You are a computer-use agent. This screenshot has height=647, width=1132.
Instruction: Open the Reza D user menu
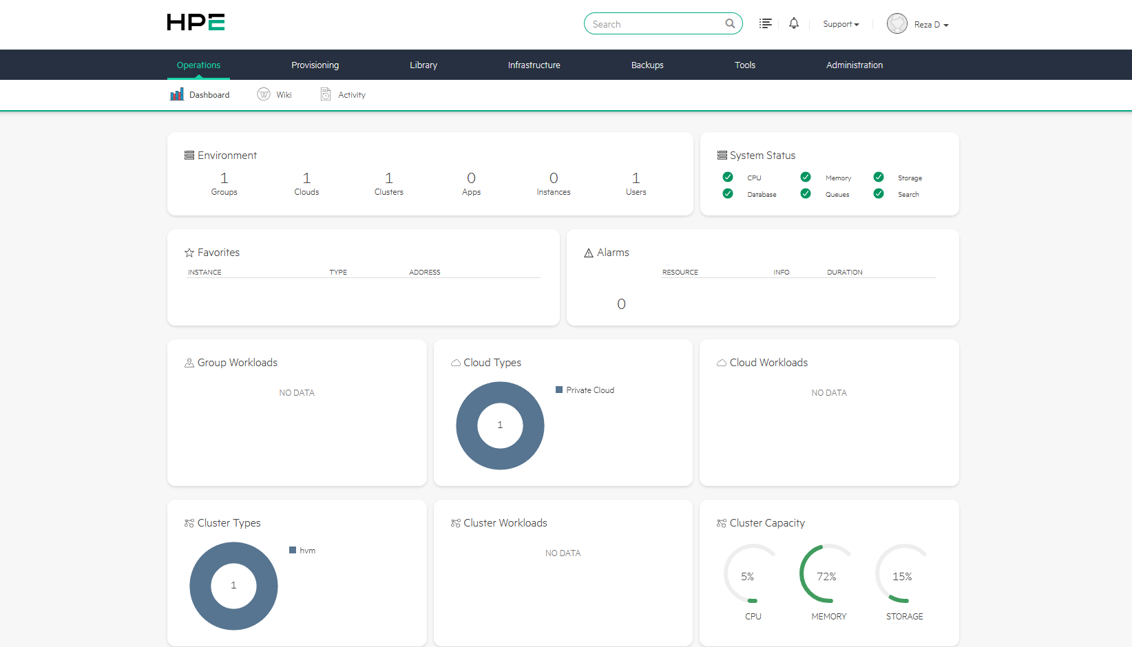click(931, 25)
